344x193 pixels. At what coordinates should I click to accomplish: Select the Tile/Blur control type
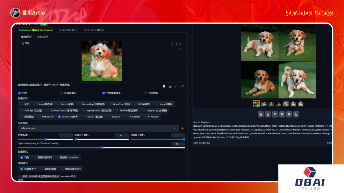(x=155, y=110)
